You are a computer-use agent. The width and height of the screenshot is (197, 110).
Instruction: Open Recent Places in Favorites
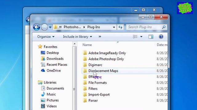coord(57,64)
